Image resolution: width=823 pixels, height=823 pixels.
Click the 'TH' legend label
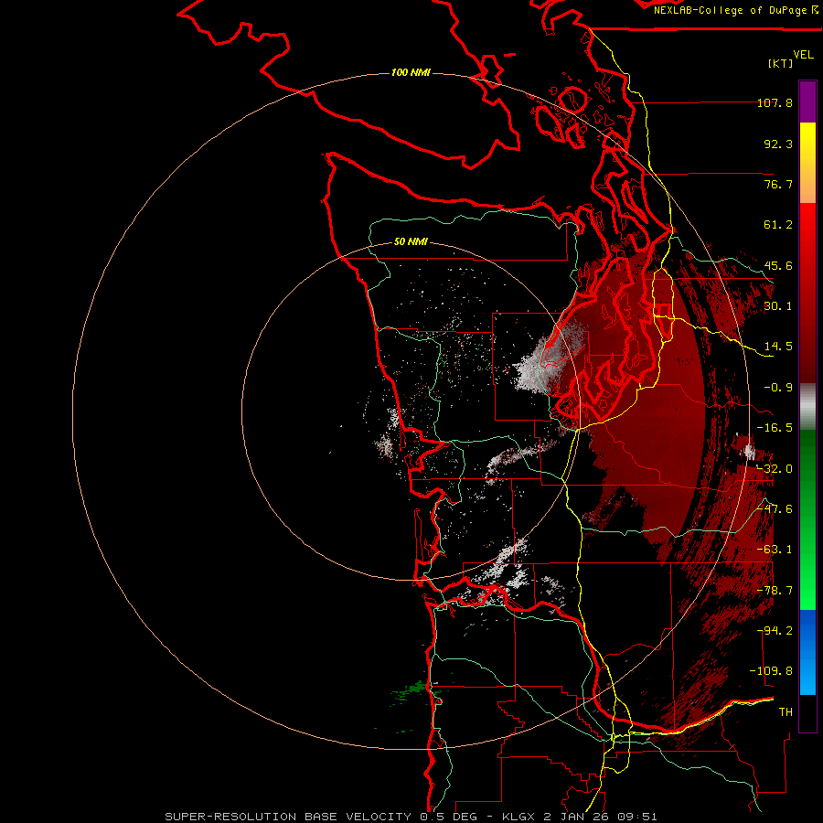(786, 712)
